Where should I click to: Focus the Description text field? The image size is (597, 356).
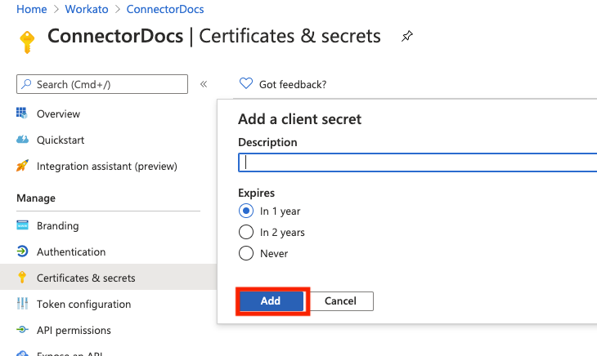[419, 162]
